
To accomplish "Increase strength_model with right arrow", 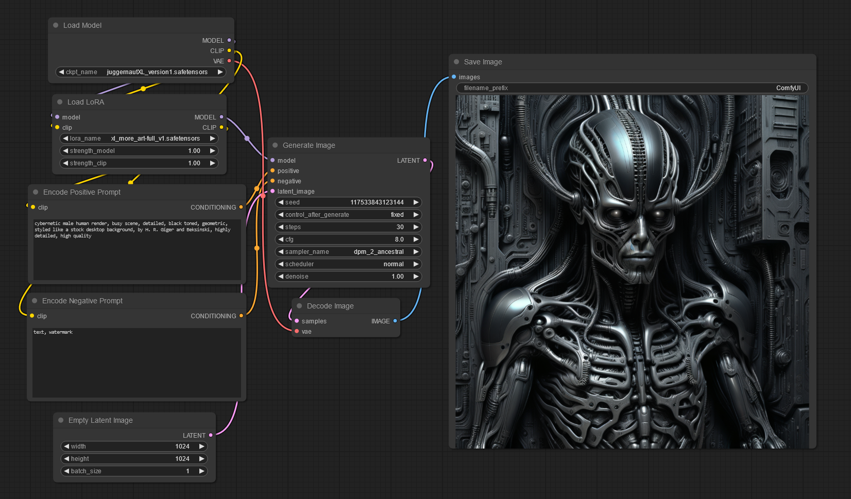I will tap(212, 151).
